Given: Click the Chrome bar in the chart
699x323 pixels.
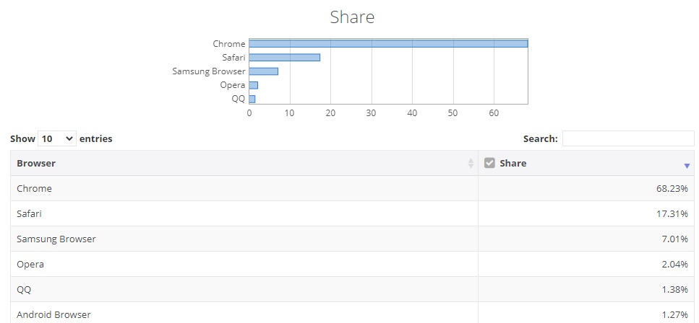Looking at the screenshot, I should 388,44.
